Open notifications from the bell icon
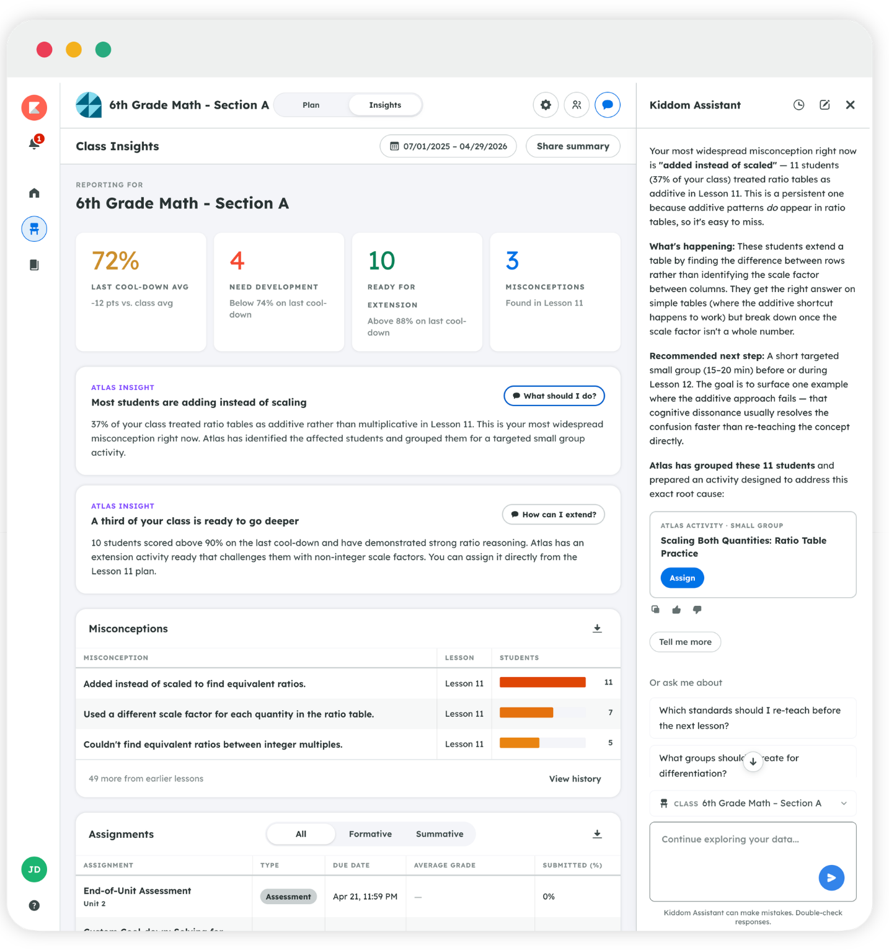The width and height of the screenshot is (889, 950). pyautogui.click(x=35, y=143)
